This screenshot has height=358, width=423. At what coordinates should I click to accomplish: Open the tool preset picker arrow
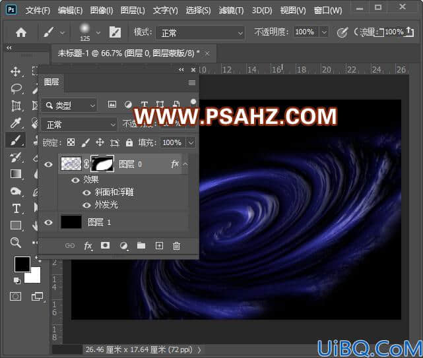62,32
